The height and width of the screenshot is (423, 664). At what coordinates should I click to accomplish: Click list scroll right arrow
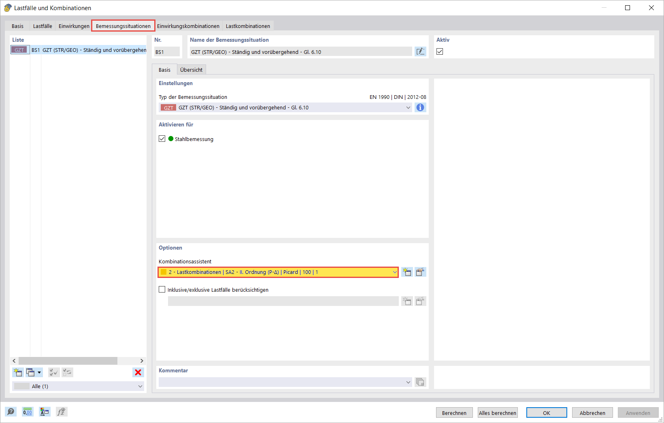coord(142,361)
